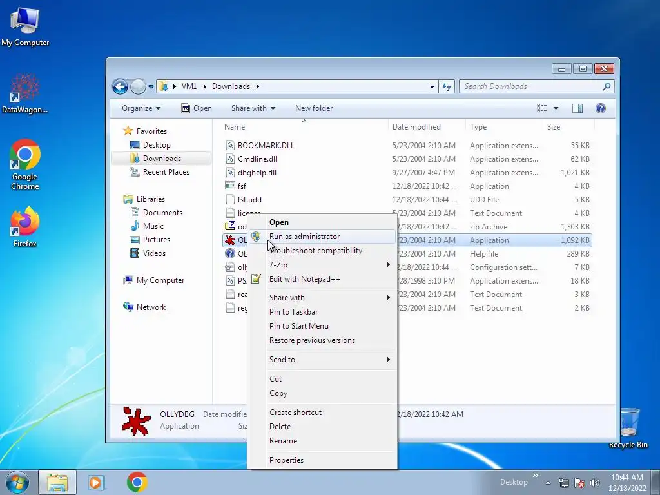
Task: Click the refresh button beside address bar
Action: (x=447, y=87)
